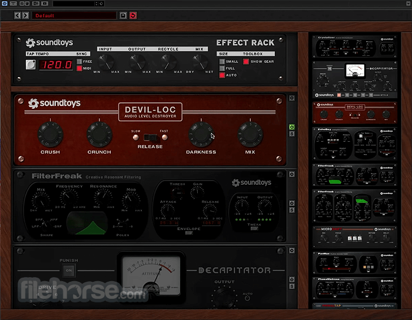Screen dimensions: 412x320
Task: Toggle the blue plugin bypass power icon
Action: (5, 4)
